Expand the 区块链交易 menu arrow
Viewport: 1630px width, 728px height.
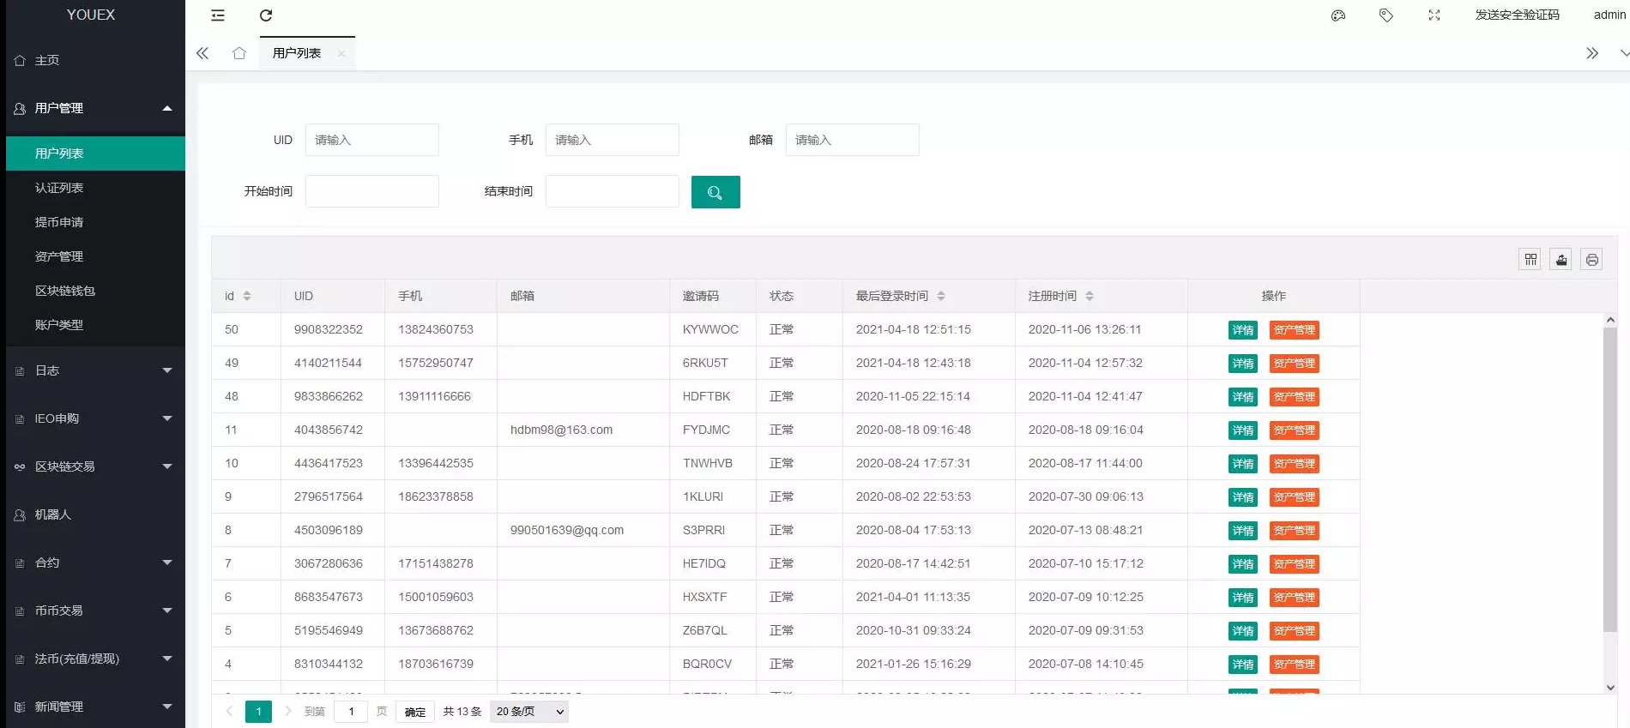[167, 466]
